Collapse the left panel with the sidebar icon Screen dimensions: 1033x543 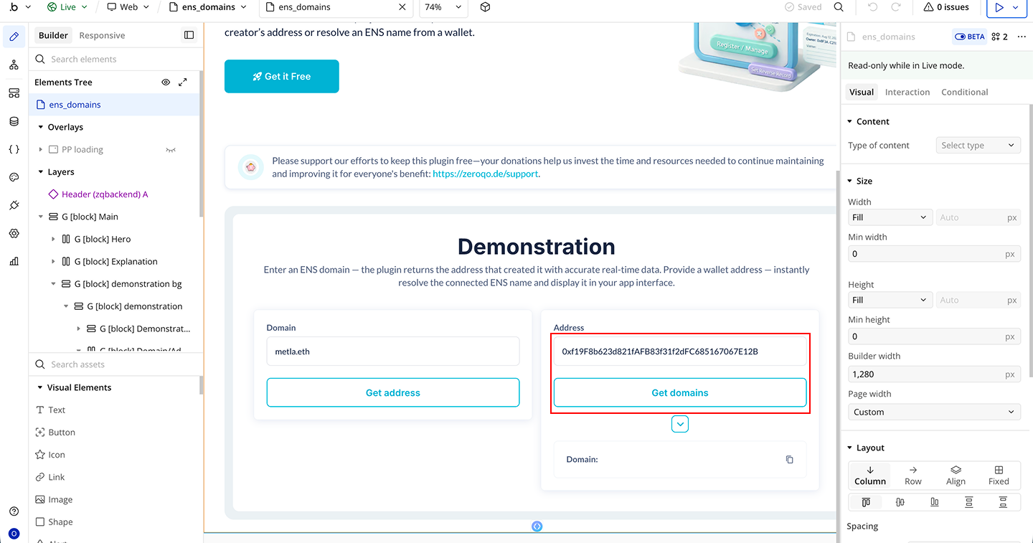(189, 35)
